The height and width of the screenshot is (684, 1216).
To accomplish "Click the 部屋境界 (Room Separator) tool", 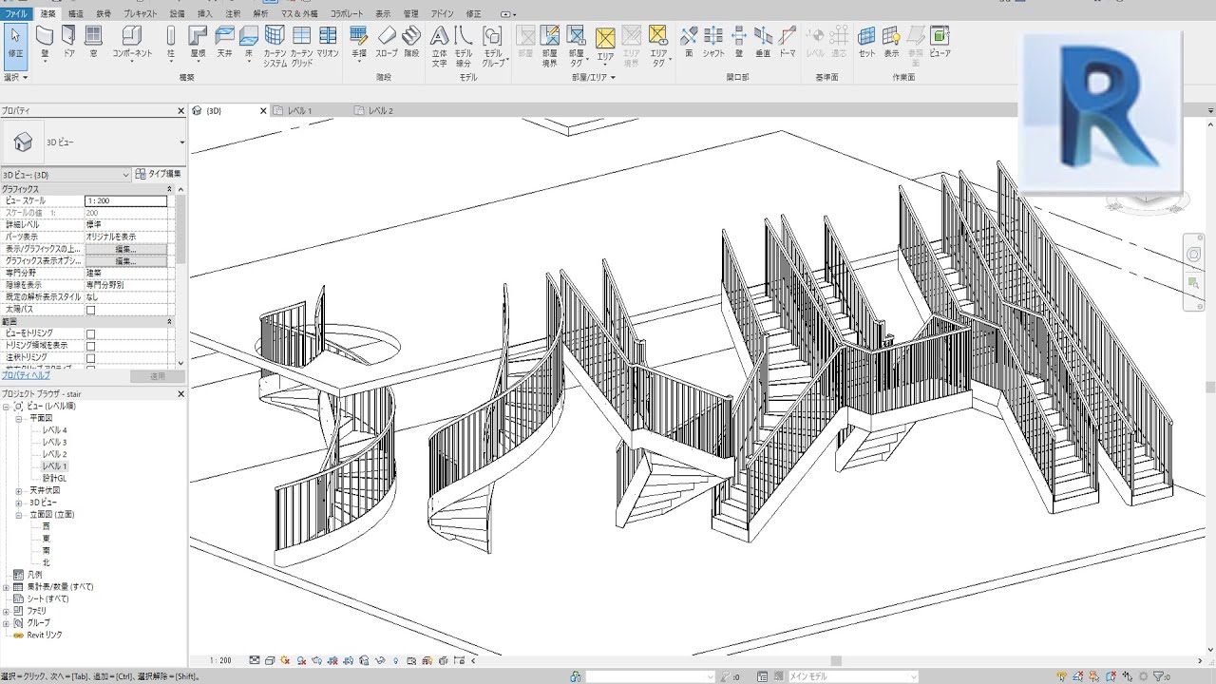I will (550, 47).
